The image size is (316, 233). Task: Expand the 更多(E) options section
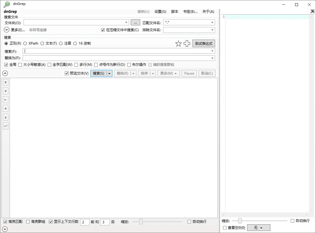click(x=6, y=30)
